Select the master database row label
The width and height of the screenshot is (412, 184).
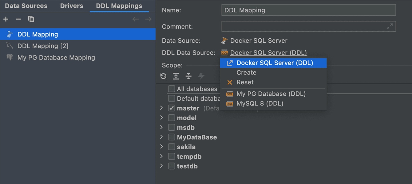(188, 108)
